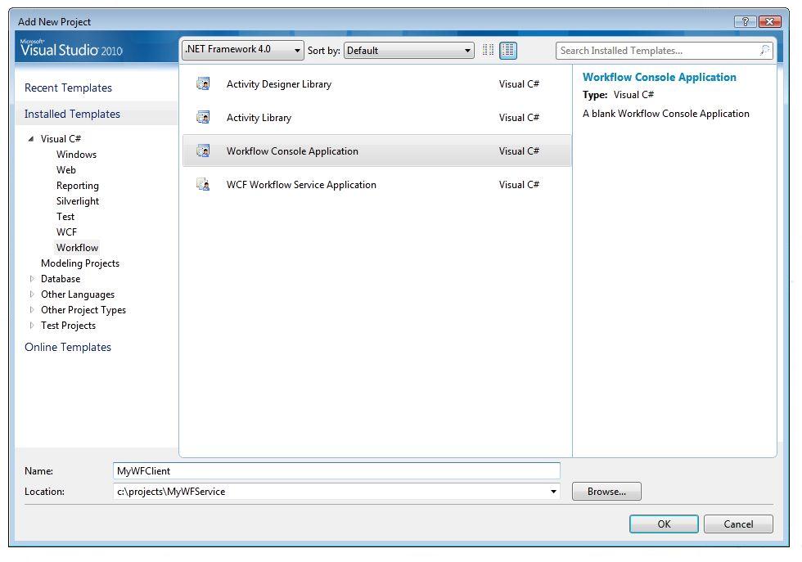Screen dimensions: 802x562
Task: Select the Other Project Types label
Action: coord(83,310)
